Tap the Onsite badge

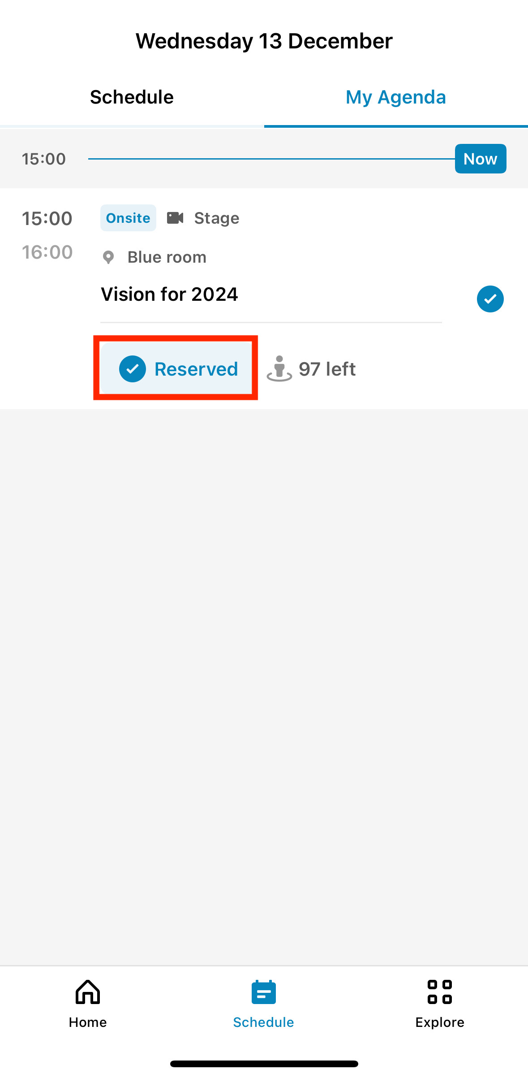pos(128,218)
